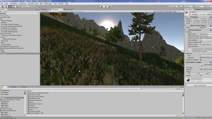Switch to the Console tab
212x119 pixels.
24,87
